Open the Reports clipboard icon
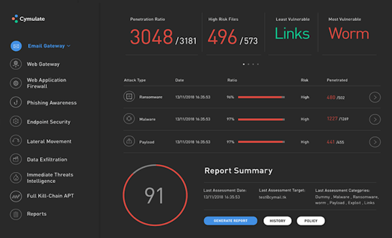 click(16, 214)
